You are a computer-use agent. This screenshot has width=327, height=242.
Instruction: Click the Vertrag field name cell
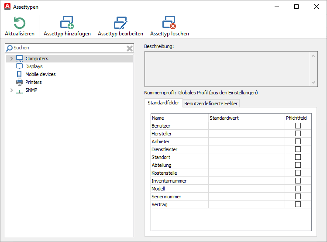[x=179, y=204]
